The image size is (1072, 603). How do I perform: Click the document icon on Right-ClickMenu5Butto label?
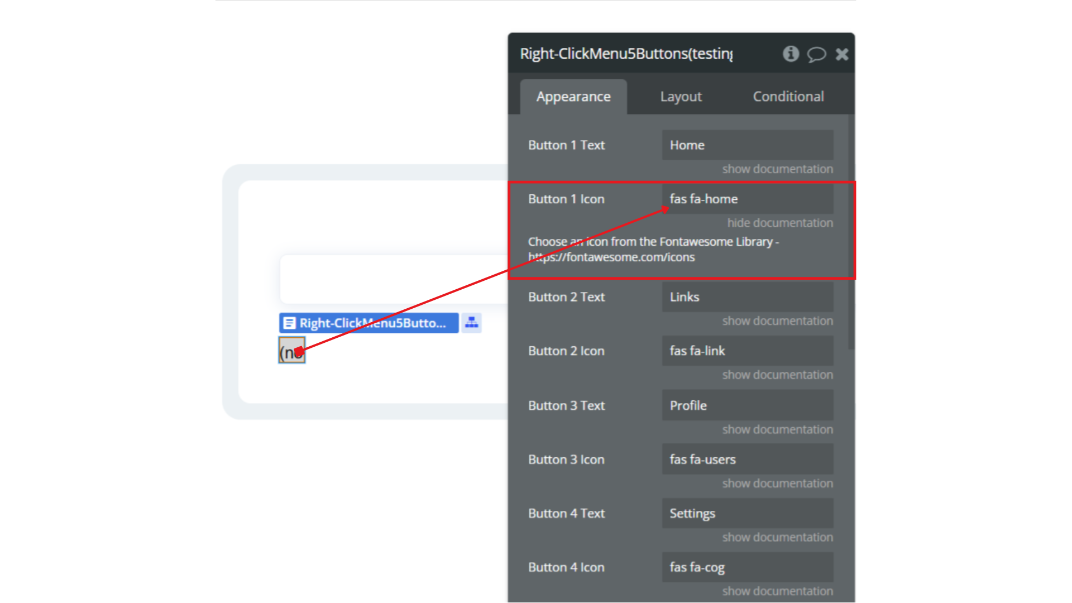(289, 323)
